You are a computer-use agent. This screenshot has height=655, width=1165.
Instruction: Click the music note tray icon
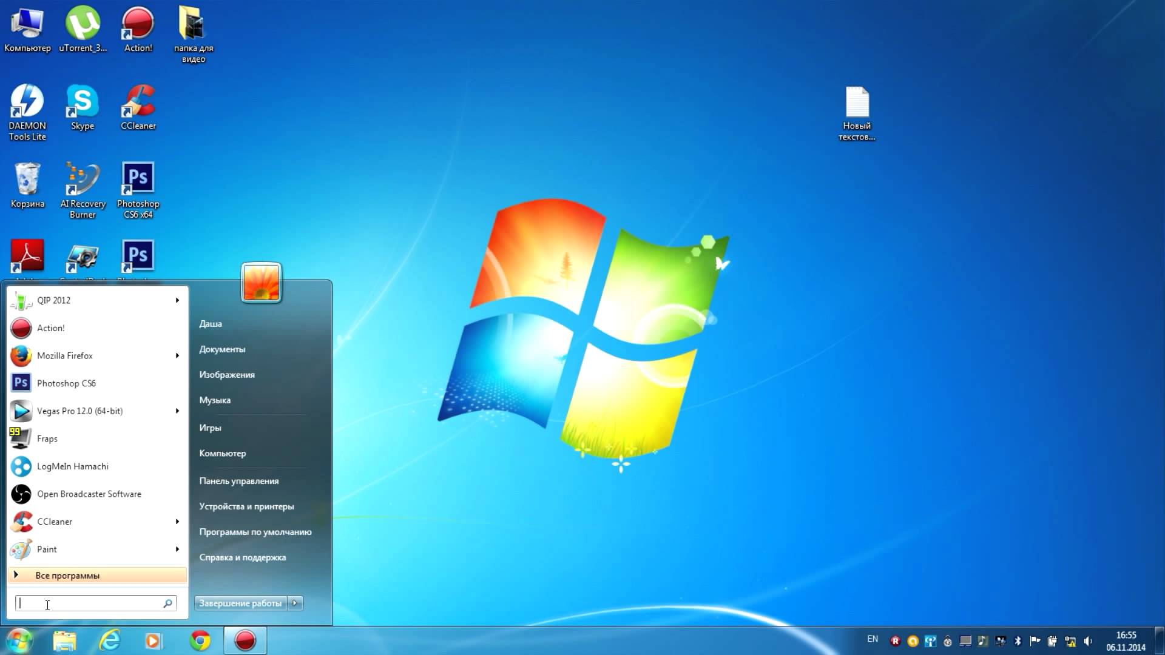click(982, 641)
